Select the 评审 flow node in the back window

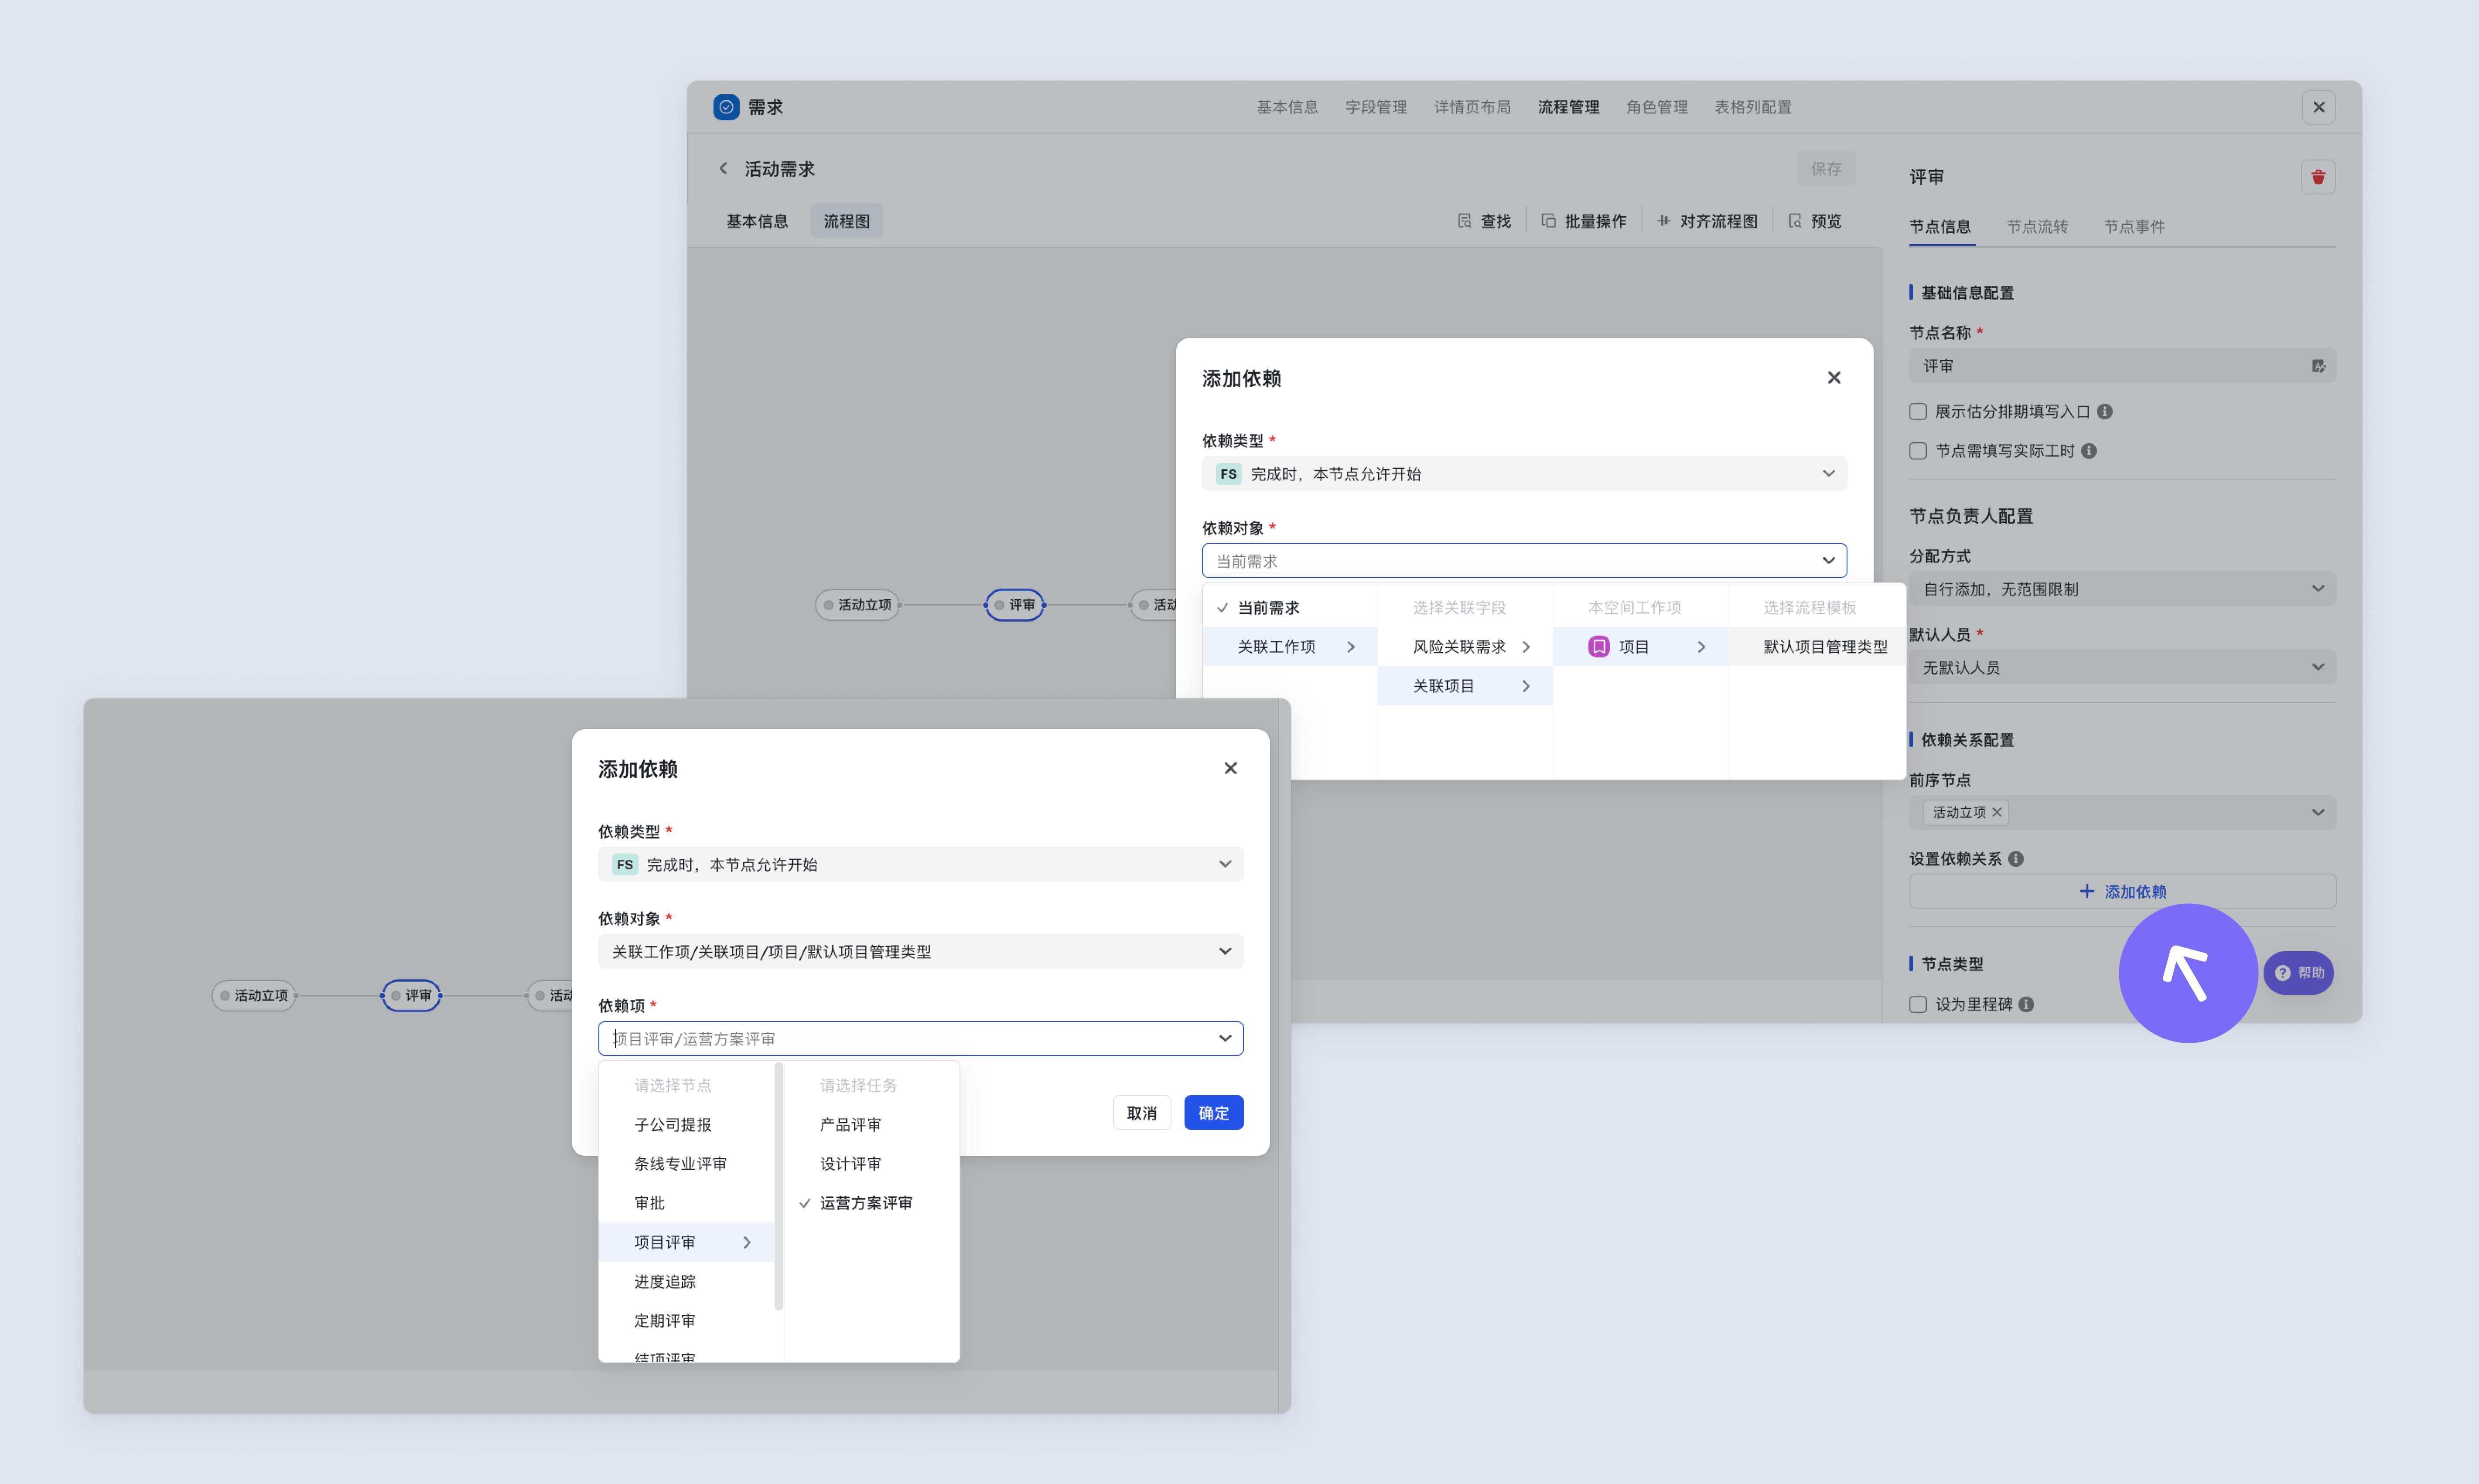1014,605
